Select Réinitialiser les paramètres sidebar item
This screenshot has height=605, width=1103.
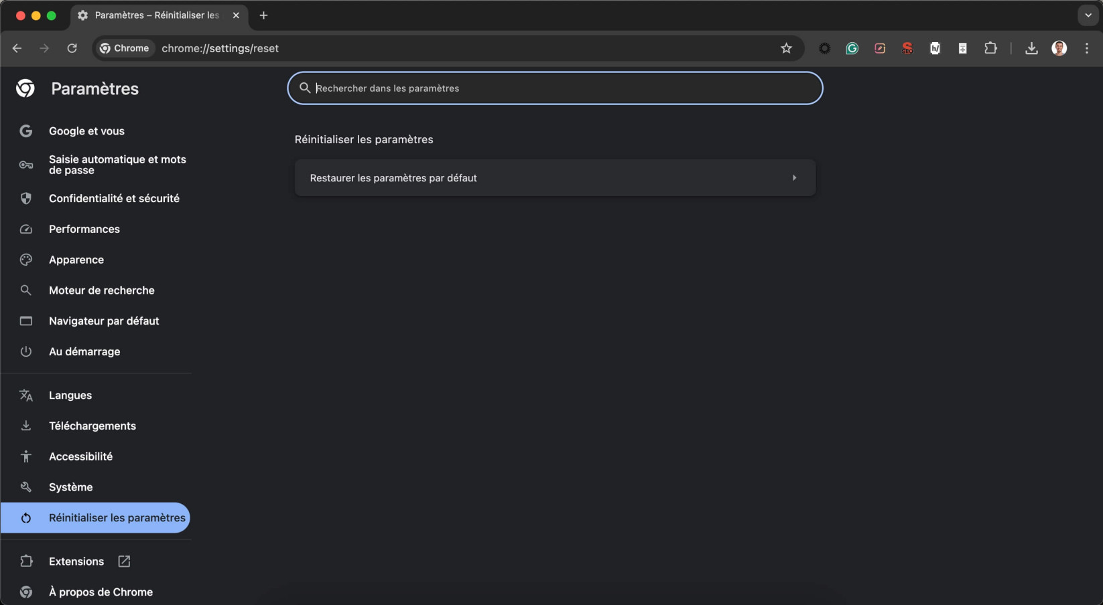tap(95, 518)
